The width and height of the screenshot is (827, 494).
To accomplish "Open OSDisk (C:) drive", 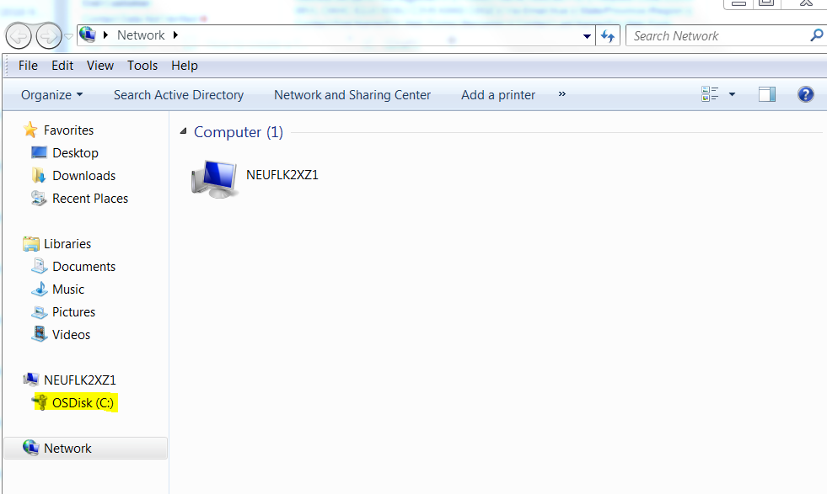I will [x=83, y=403].
